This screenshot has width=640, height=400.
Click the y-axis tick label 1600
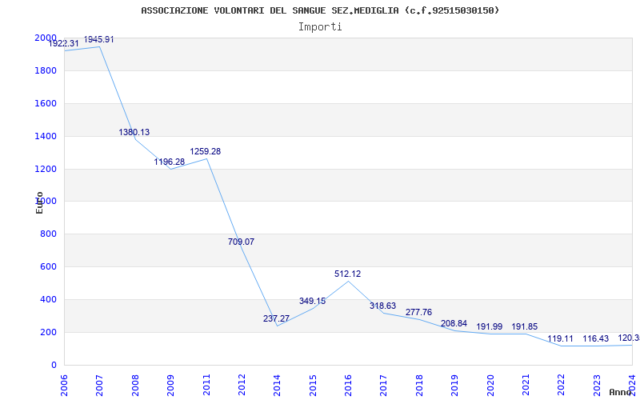point(46,103)
